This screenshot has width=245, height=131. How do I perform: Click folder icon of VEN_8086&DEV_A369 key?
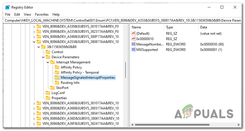click(x=39, y=113)
